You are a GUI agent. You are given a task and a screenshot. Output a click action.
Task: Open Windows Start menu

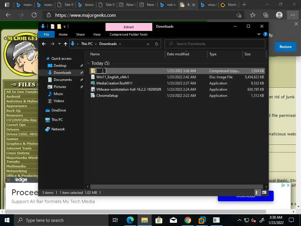[7, 220]
